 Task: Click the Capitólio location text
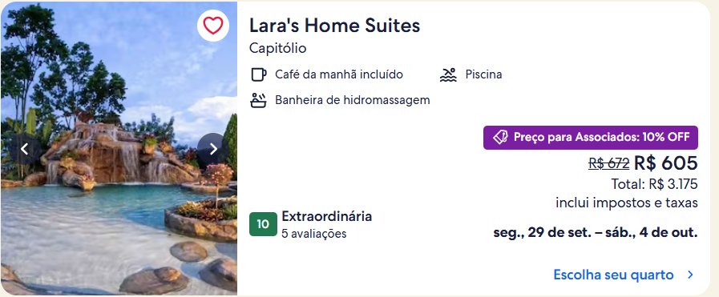(x=278, y=48)
